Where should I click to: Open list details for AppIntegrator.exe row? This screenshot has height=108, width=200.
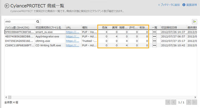point(155,36)
